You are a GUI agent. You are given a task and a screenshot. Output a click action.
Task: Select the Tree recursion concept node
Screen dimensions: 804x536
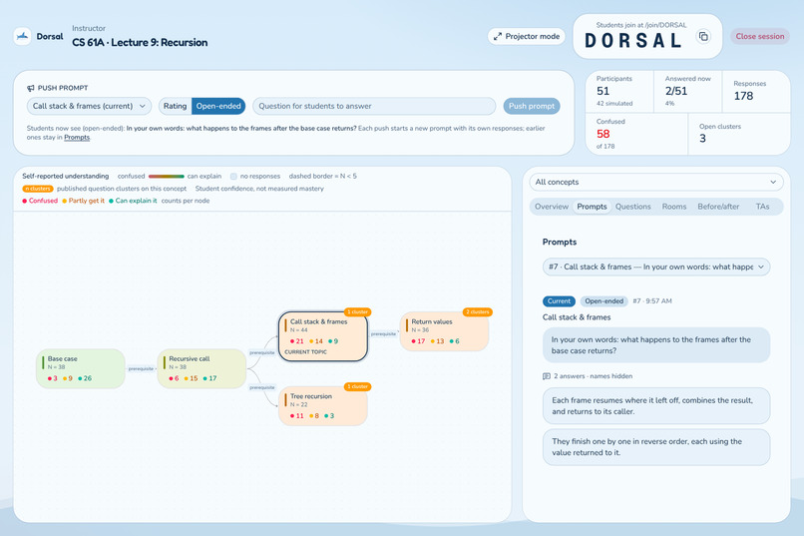tap(323, 405)
